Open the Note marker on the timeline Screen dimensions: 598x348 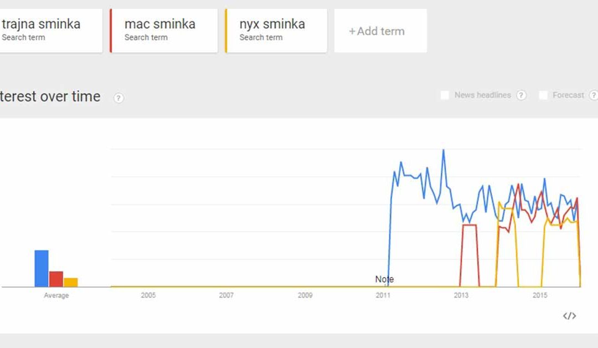384,279
